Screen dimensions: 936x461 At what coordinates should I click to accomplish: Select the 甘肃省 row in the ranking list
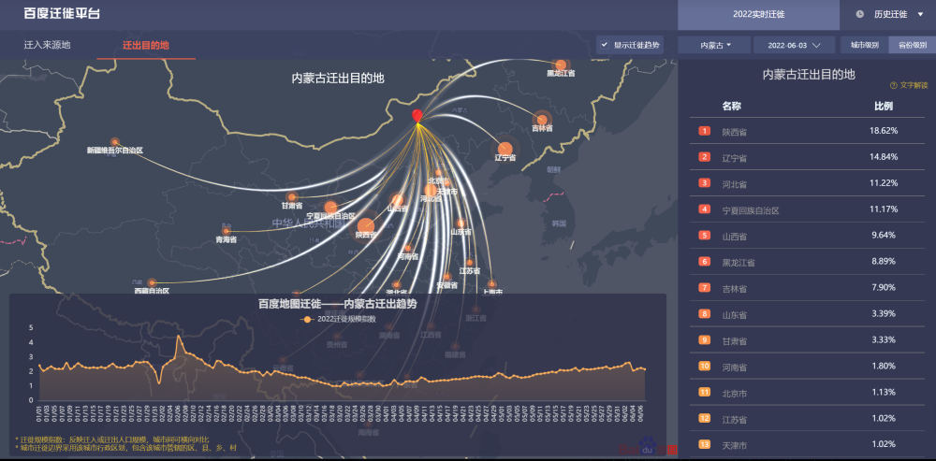tap(807, 340)
